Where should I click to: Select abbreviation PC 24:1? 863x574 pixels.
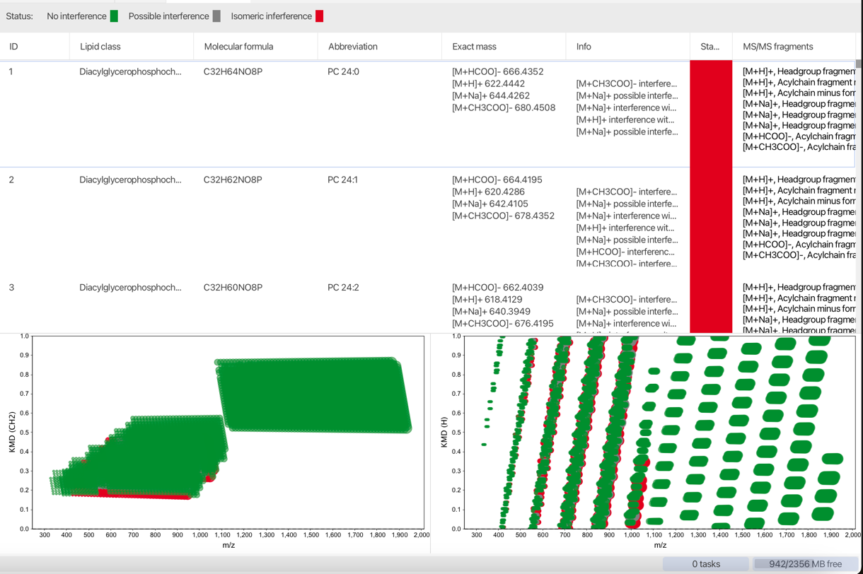coord(342,180)
